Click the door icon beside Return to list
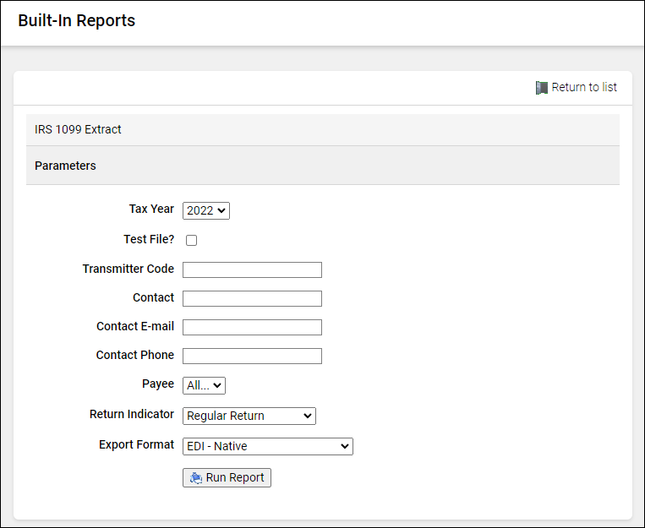The height and width of the screenshot is (528, 645). click(542, 88)
